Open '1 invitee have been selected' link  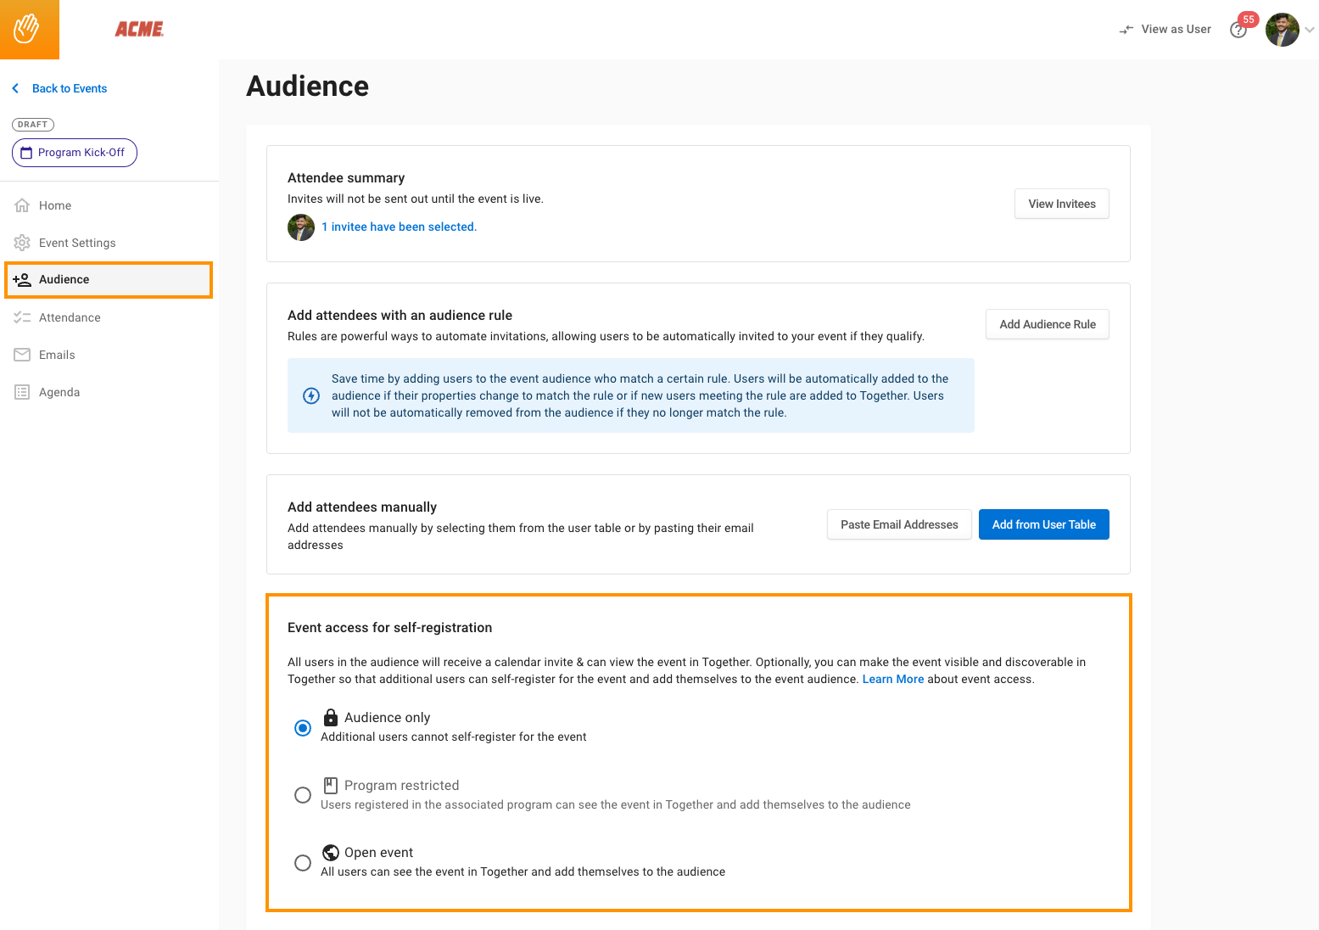399,227
